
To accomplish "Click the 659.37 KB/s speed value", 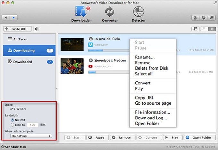I will pos(18,109).
